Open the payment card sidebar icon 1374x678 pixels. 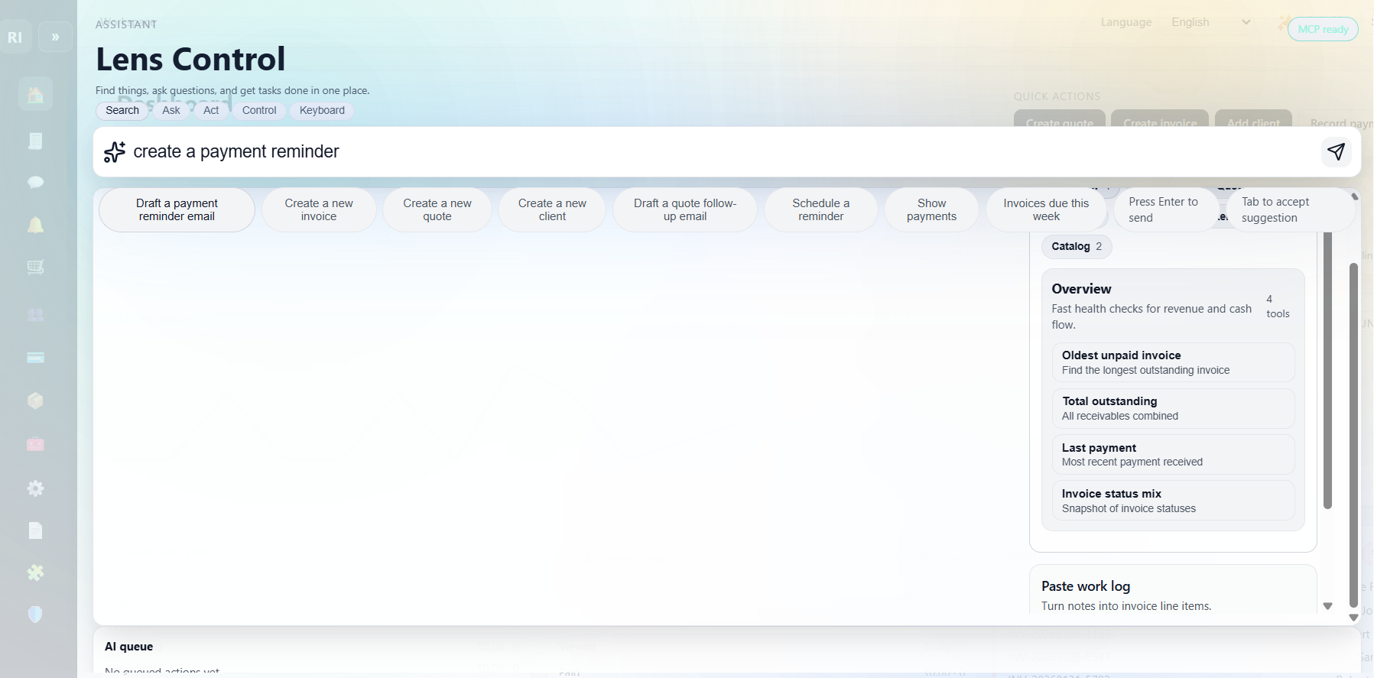pyautogui.click(x=35, y=358)
